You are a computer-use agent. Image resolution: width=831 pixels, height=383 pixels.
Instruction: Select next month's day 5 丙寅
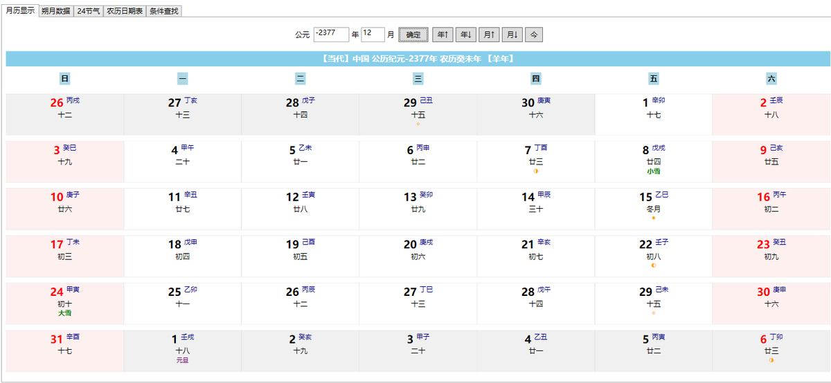[654, 350]
